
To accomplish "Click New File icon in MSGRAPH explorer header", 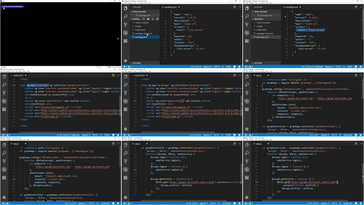I will point(144,19).
